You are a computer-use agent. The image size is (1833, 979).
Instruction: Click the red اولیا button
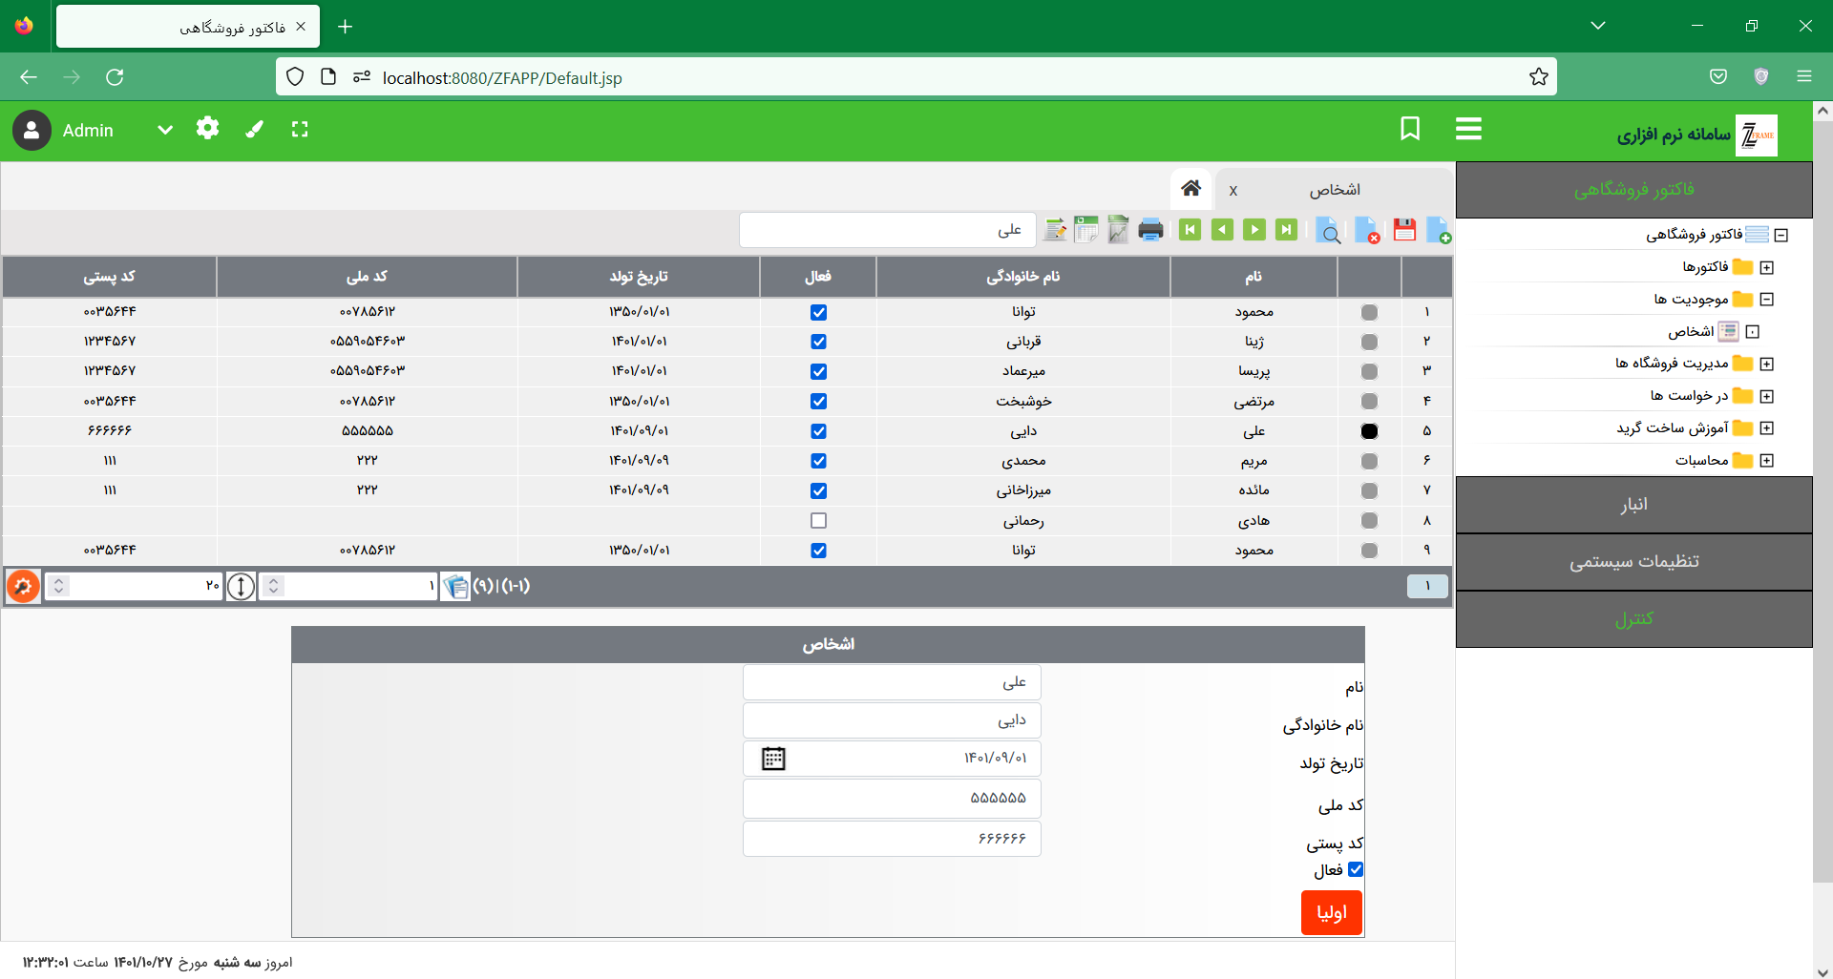(1331, 913)
